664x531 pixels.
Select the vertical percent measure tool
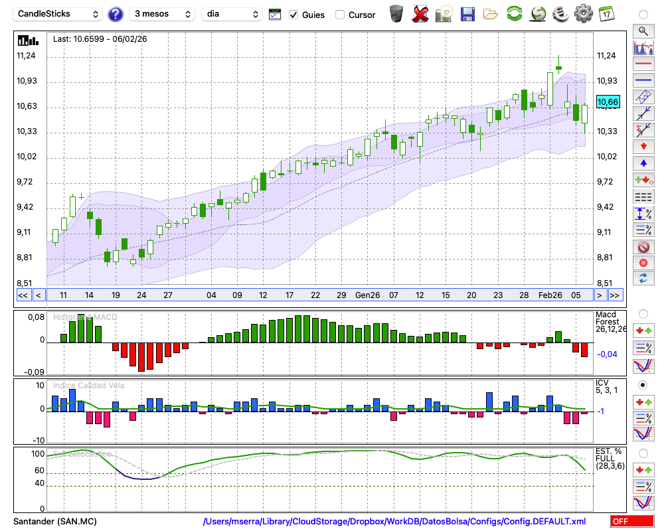[x=643, y=214]
